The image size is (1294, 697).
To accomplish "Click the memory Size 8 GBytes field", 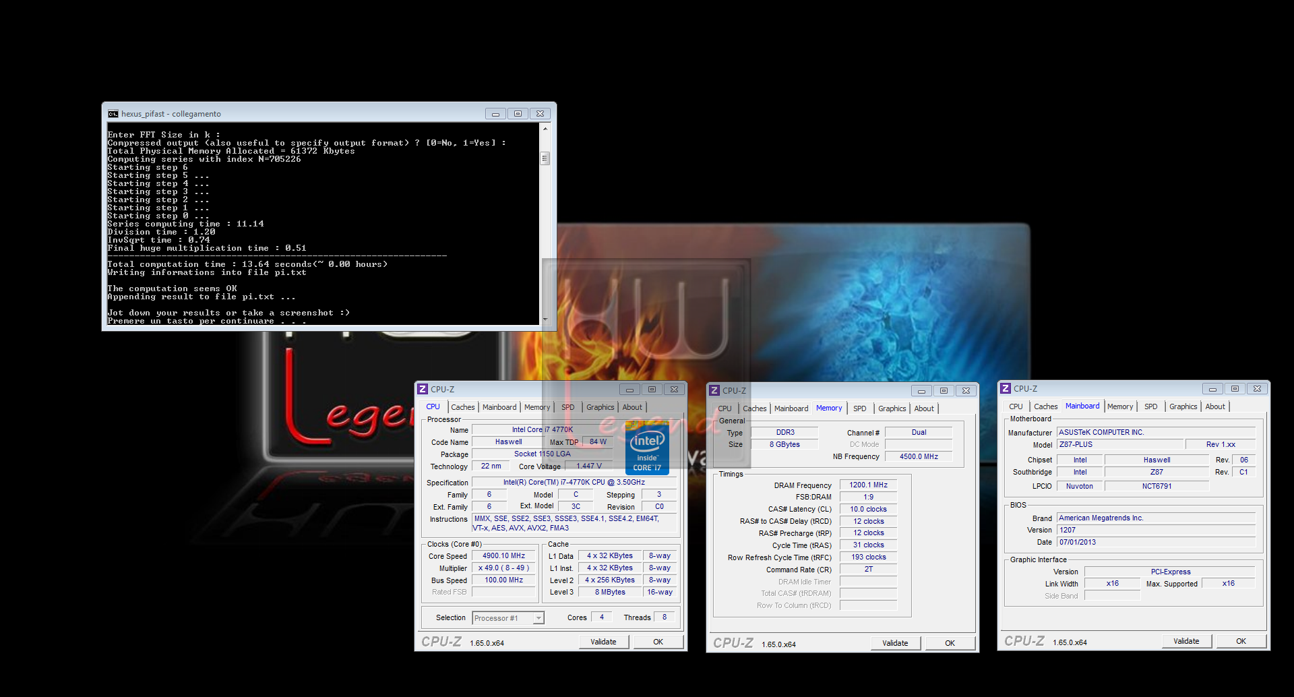I will [785, 445].
